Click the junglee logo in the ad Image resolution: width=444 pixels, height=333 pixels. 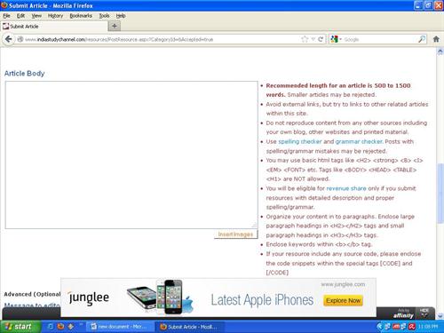click(89, 297)
